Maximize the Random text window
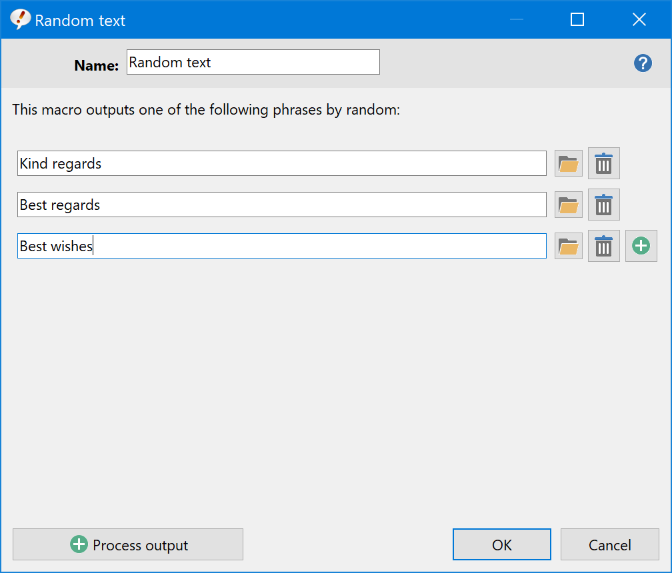Image resolution: width=672 pixels, height=573 pixels. (x=577, y=20)
